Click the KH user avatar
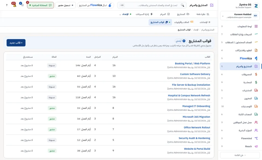262x160 pixels. tap(255, 16)
